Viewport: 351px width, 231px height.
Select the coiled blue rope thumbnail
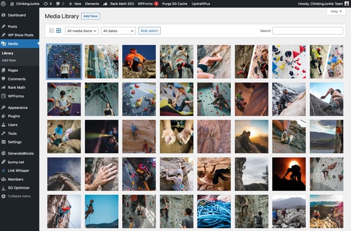pos(214,212)
